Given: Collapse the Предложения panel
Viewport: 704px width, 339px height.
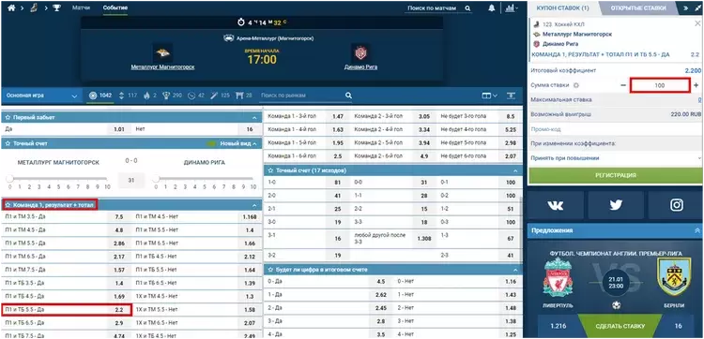Looking at the screenshot, I should point(697,230).
